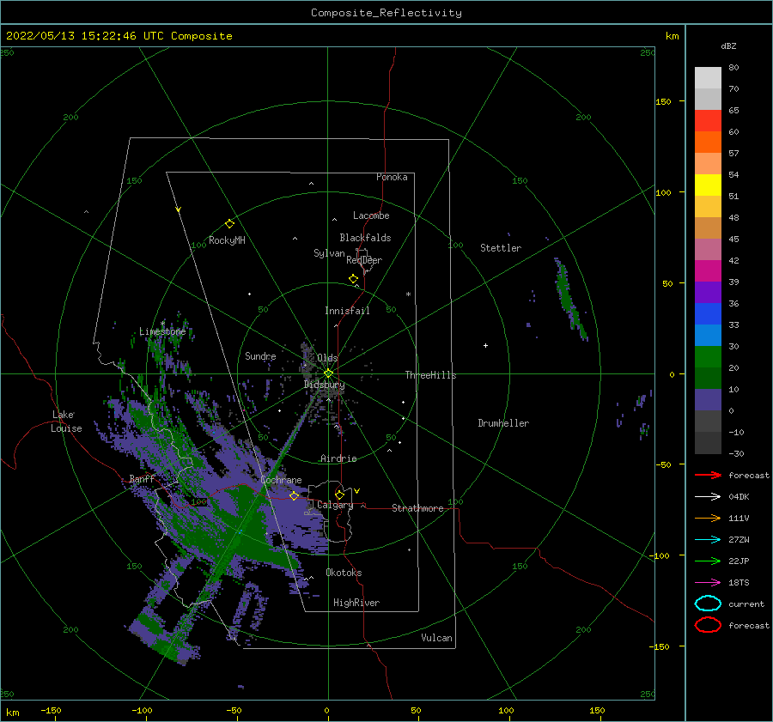The image size is (773, 722).
Task: Click the Blackfalds label on the map
Action: click(365, 238)
